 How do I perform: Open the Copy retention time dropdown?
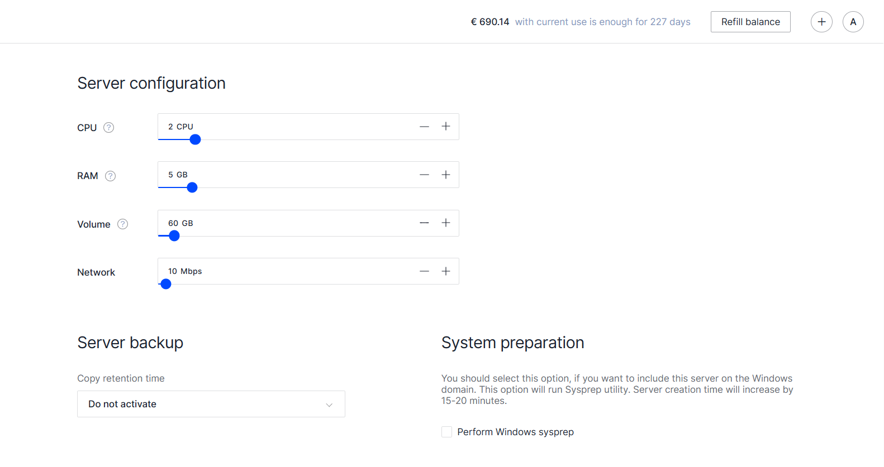(x=211, y=403)
